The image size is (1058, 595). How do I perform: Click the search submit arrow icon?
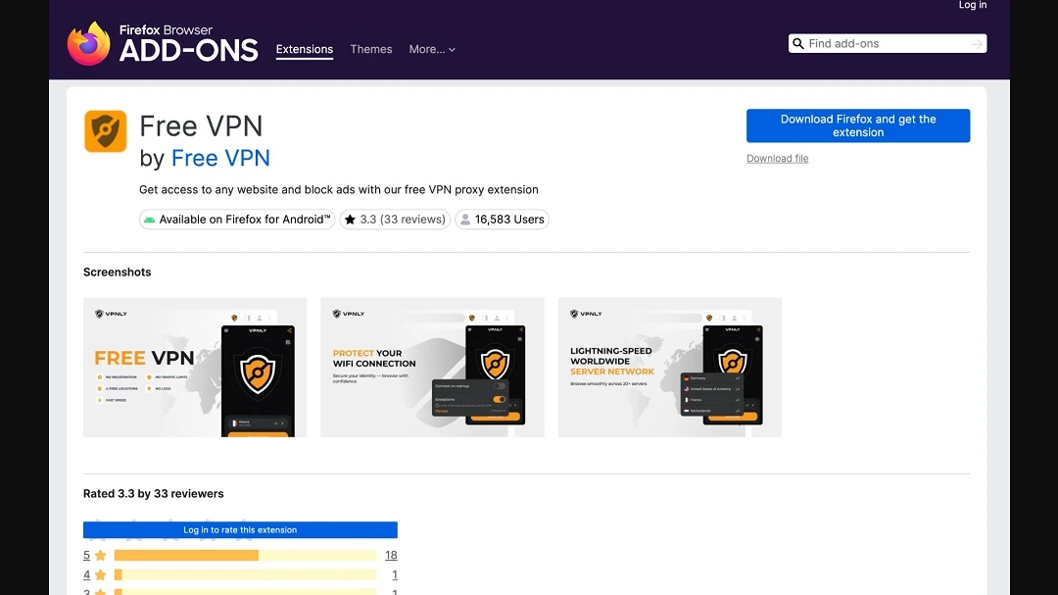tap(977, 43)
